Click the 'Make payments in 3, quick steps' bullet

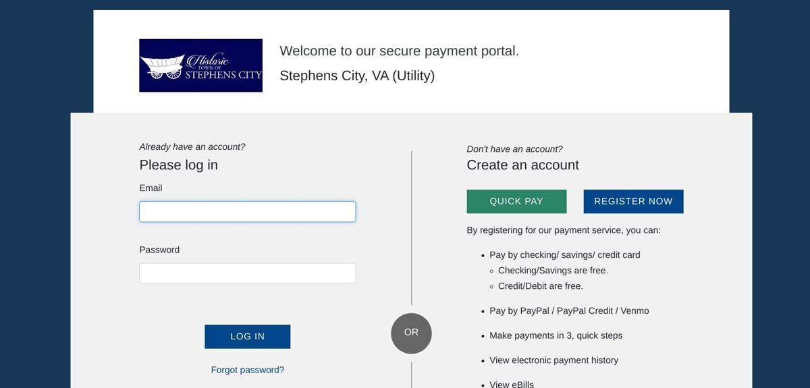click(x=556, y=335)
